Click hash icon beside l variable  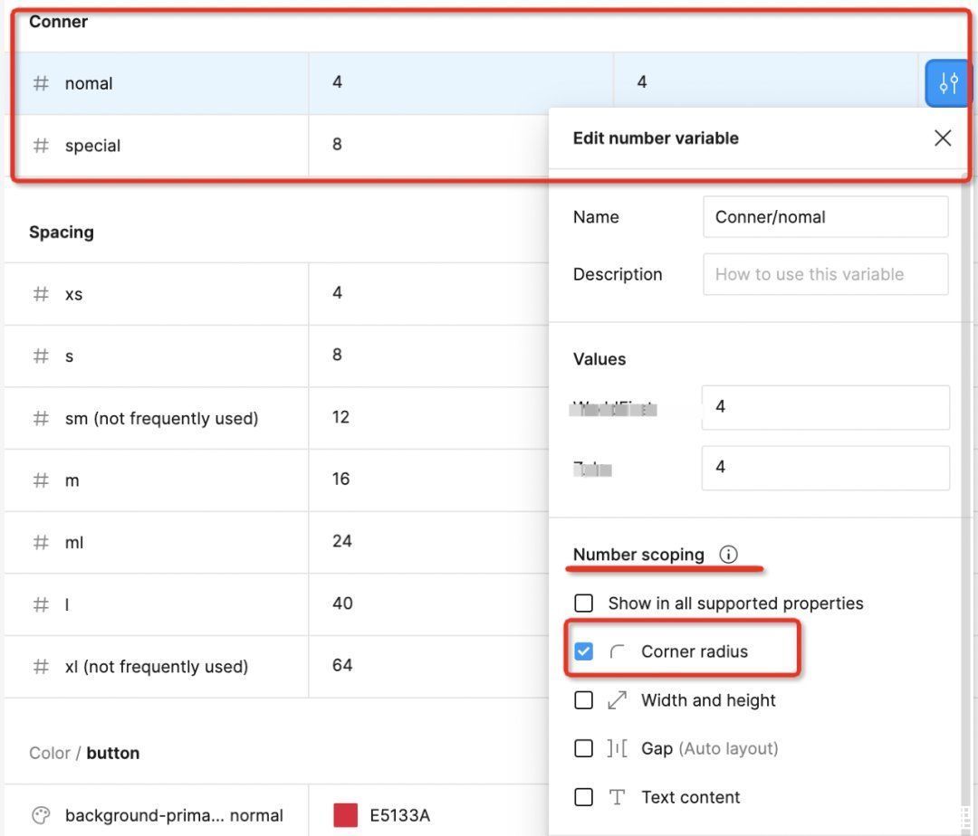click(x=41, y=604)
